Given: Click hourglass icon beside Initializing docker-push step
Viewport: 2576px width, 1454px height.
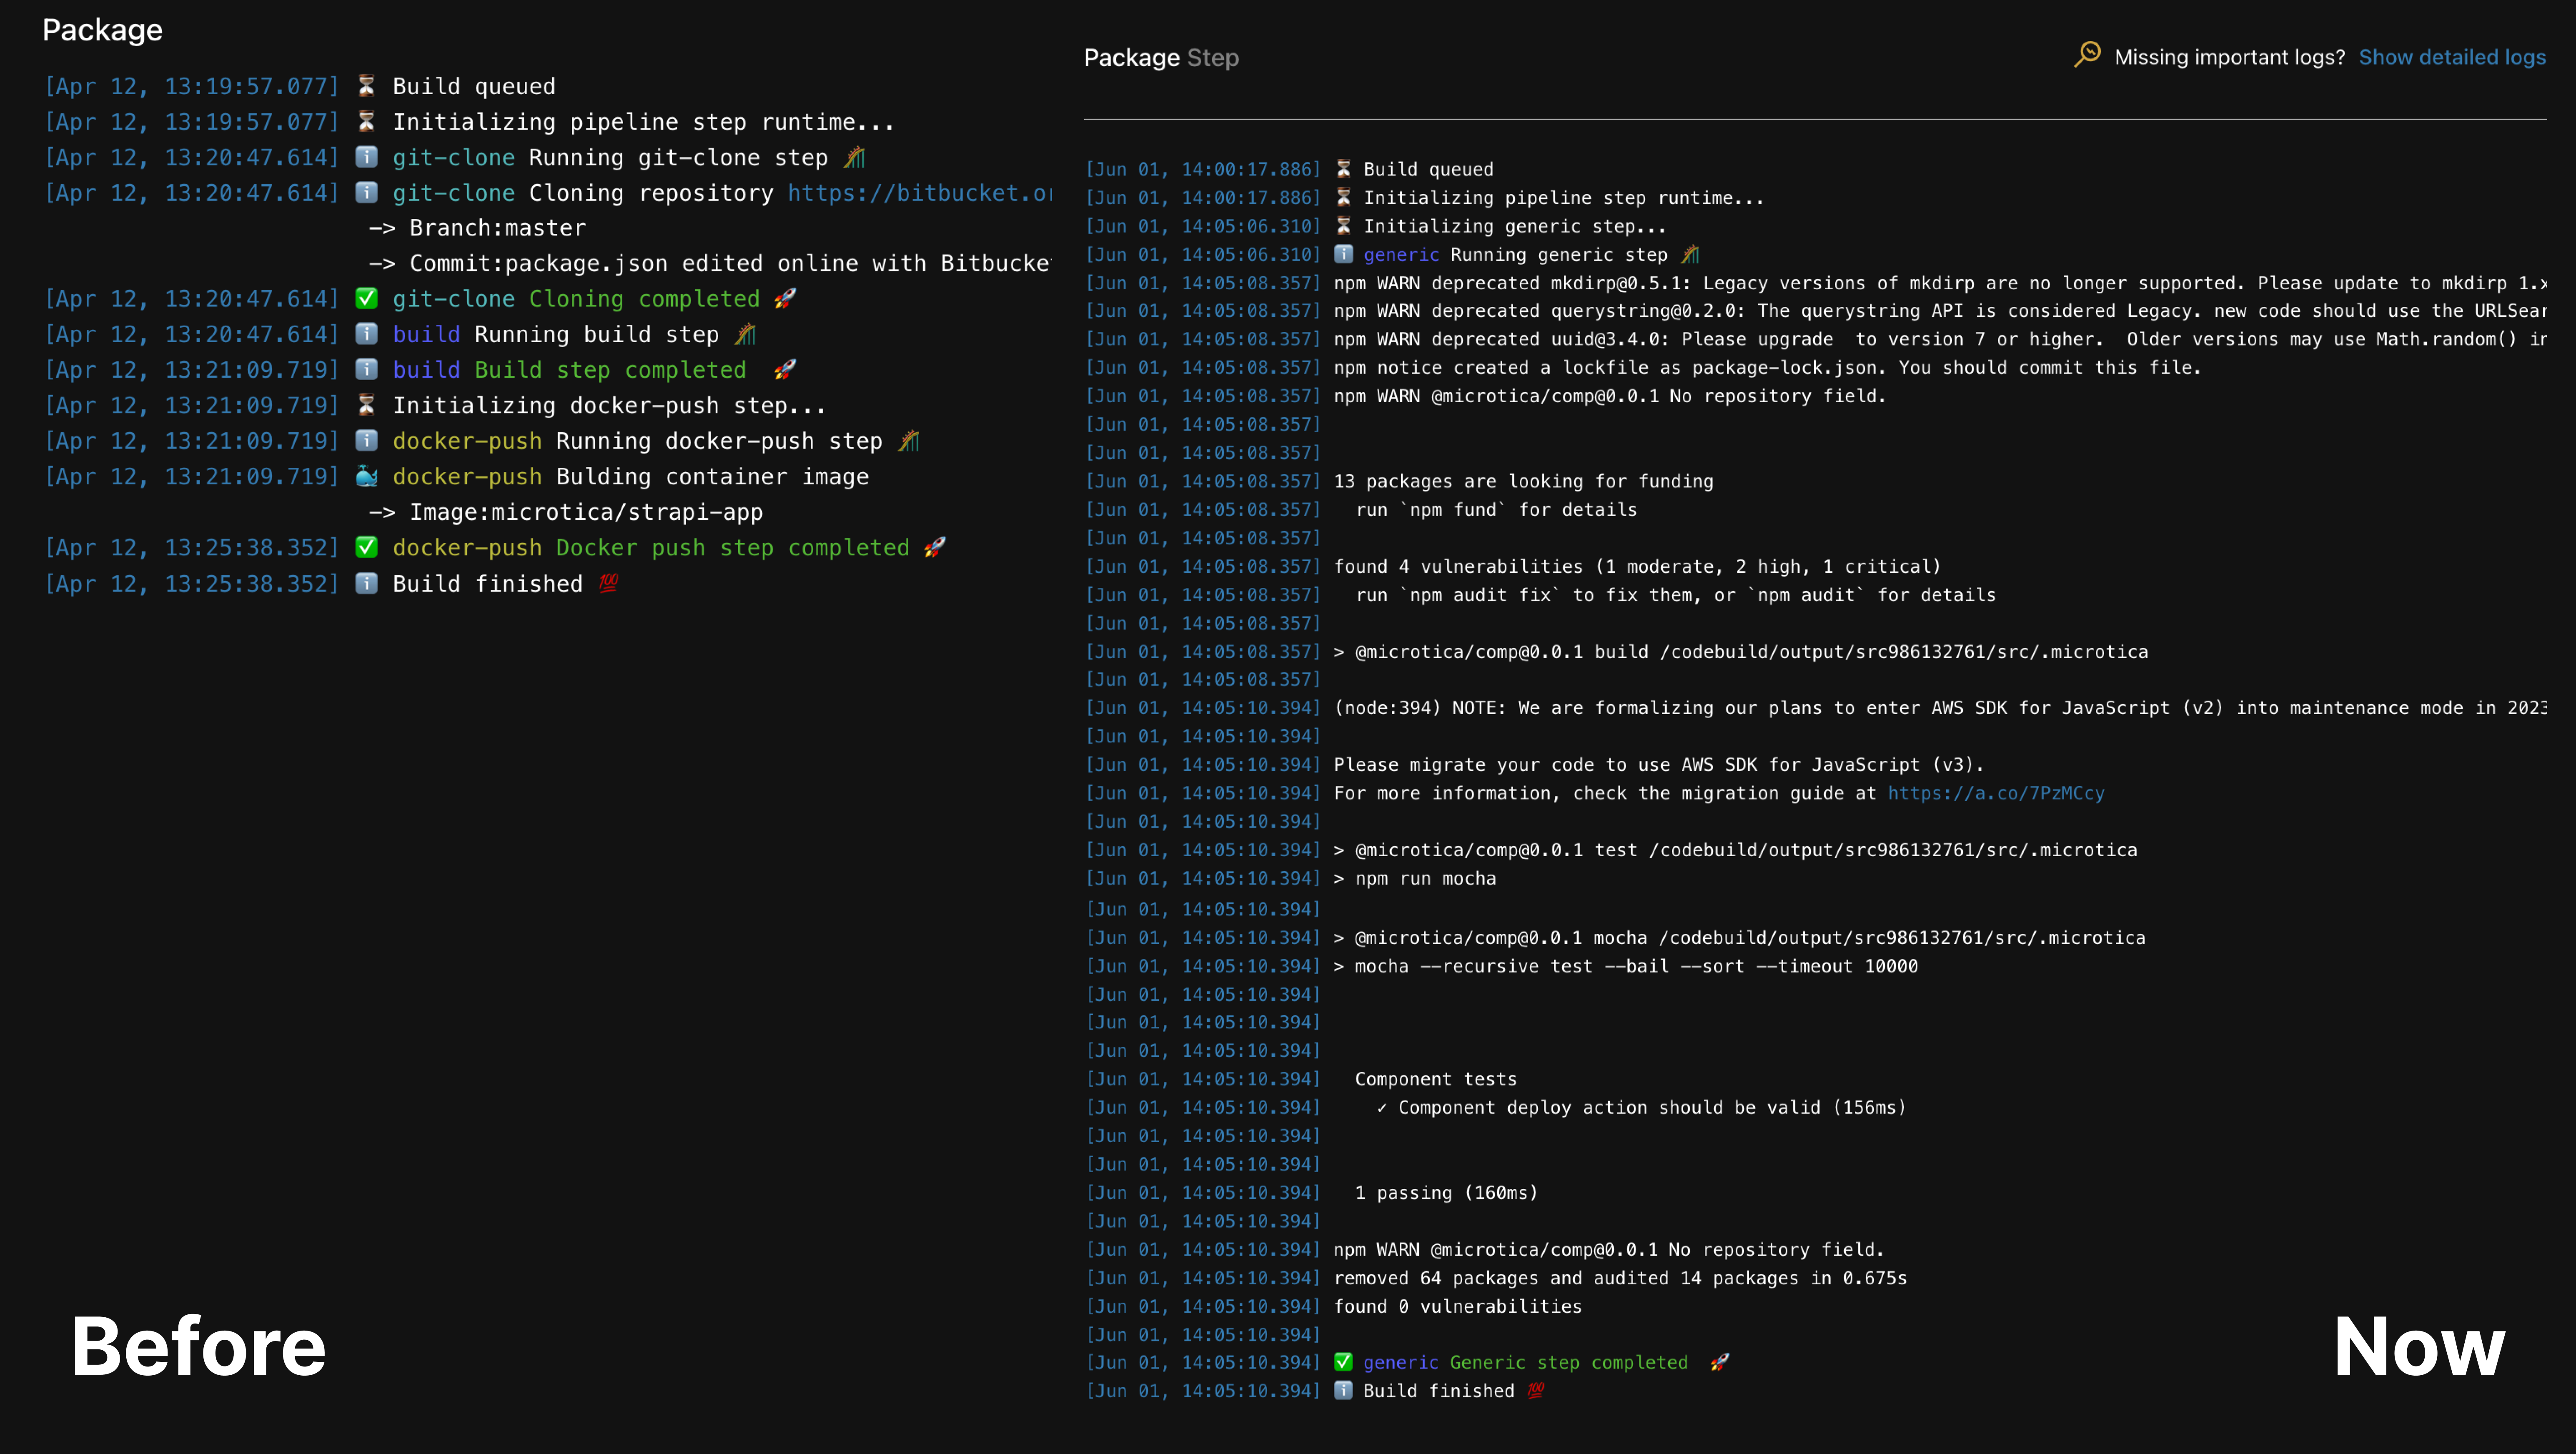Looking at the screenshot, I should pyautogui.click(x=367, y=405).
